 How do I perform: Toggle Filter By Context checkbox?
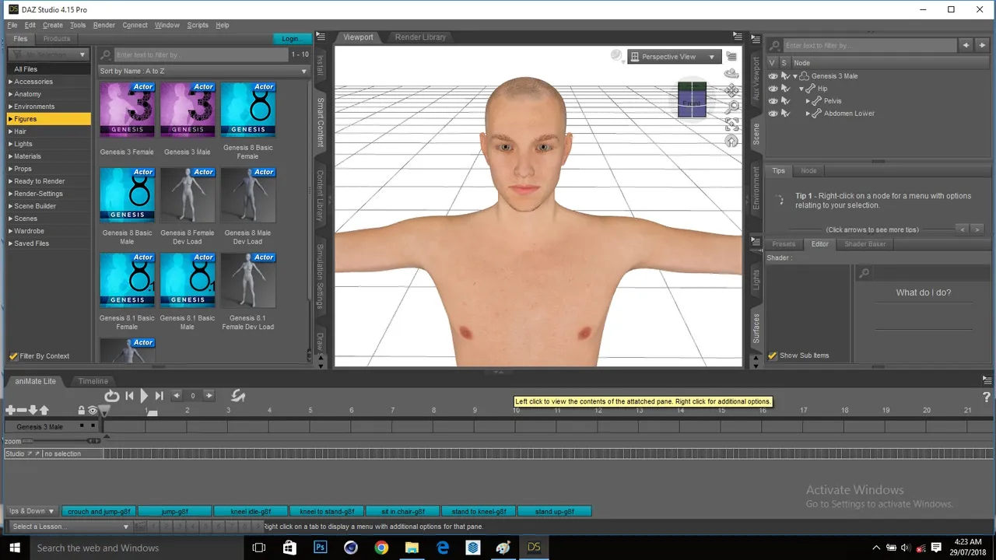13,356
